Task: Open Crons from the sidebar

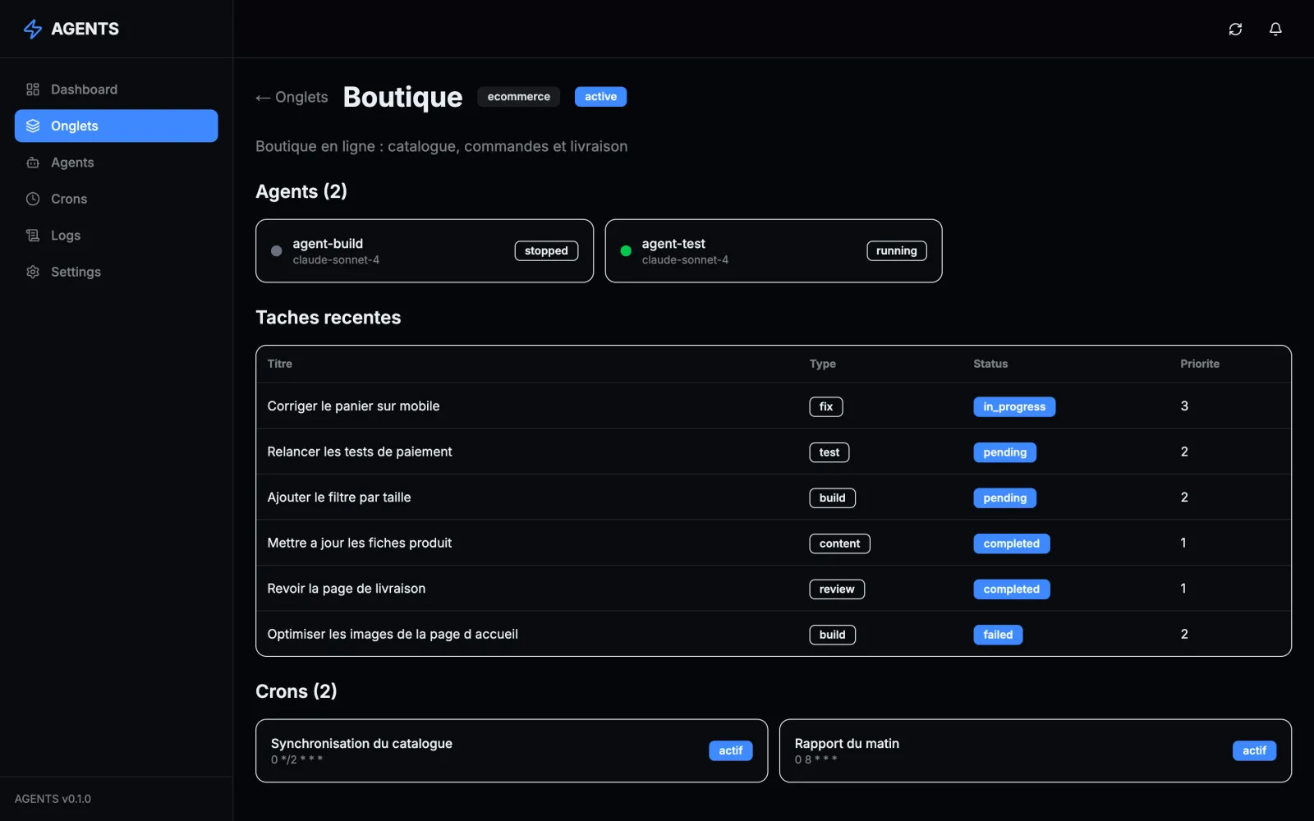Action: click(117, 199)
